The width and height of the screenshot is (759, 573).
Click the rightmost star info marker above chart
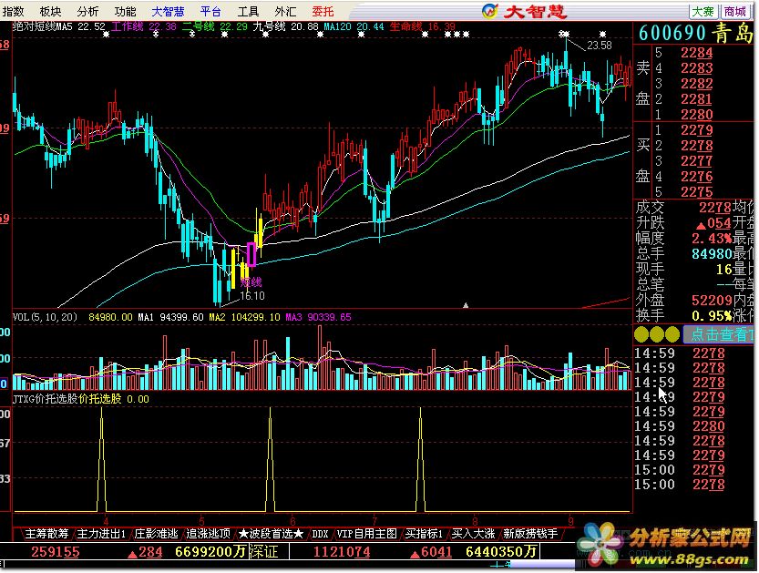(x=602, y=35)
